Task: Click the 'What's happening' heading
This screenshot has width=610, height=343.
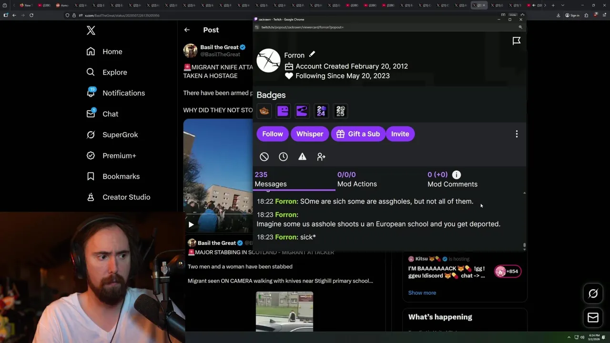Action: (440, 317)
